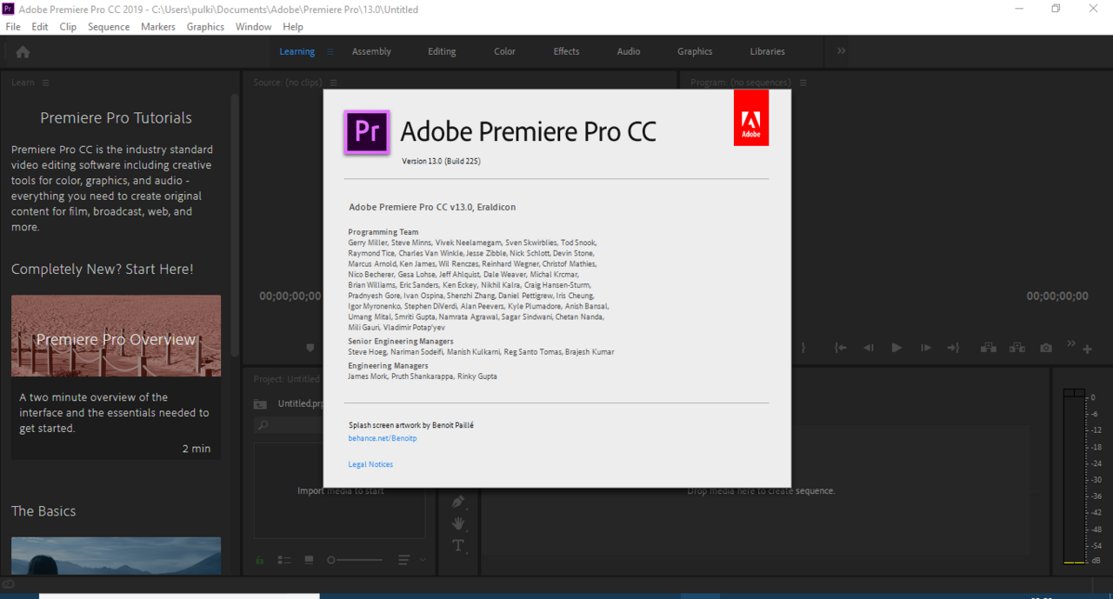Adjust the Project panel thumbnail zoom slider

[355, 560]
